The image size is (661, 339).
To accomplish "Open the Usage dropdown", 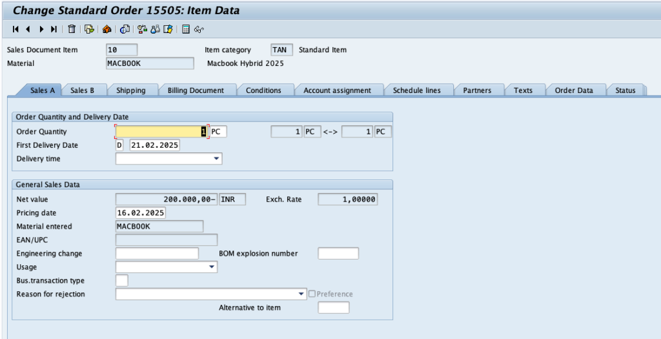I will 212,267.
